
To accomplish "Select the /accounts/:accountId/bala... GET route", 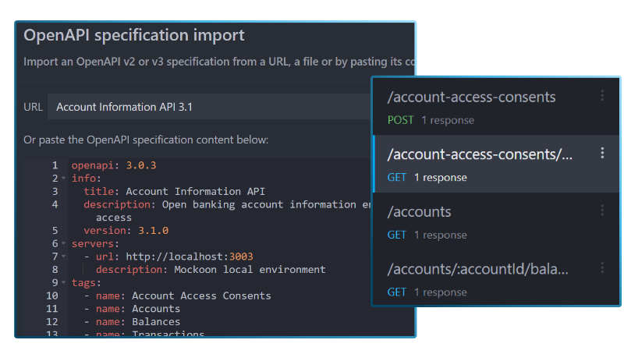I will tap(496, 278).
